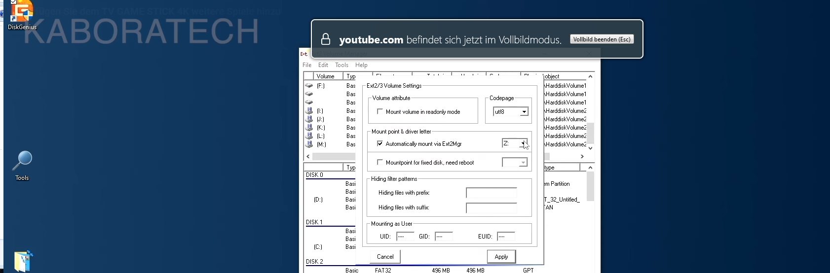
Task: Select the (F:) volume drive icon
Action: [x=309, y=86]
